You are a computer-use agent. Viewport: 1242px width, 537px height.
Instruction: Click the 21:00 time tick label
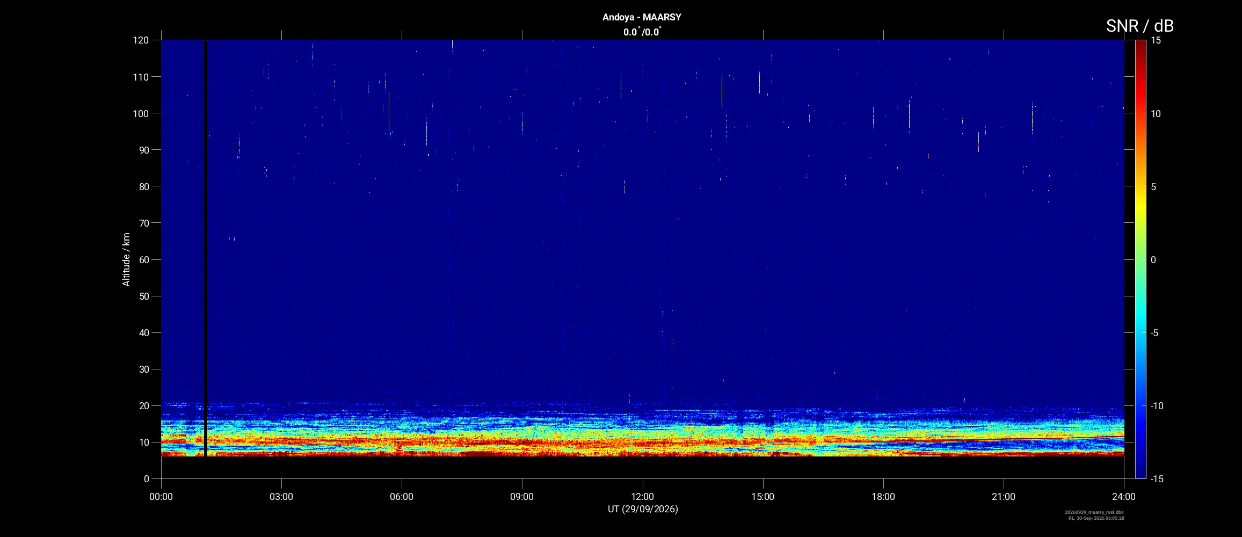1004,497
